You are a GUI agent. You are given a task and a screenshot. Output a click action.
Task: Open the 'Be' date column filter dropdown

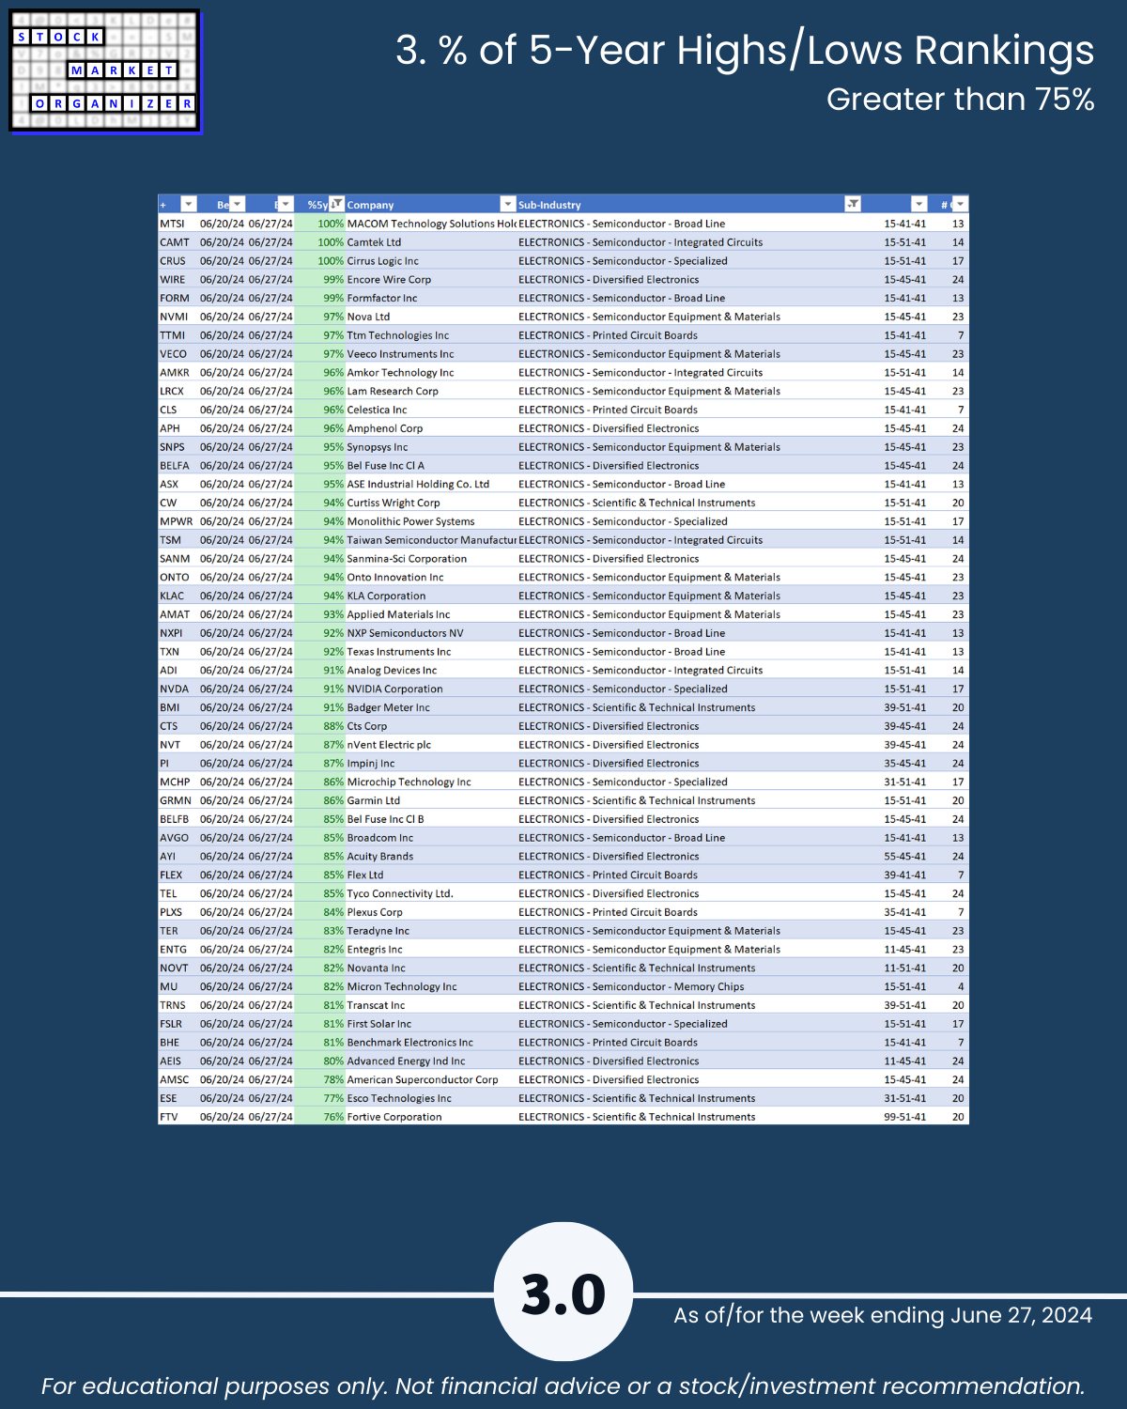pyautogui.click(x=238, y=205)
